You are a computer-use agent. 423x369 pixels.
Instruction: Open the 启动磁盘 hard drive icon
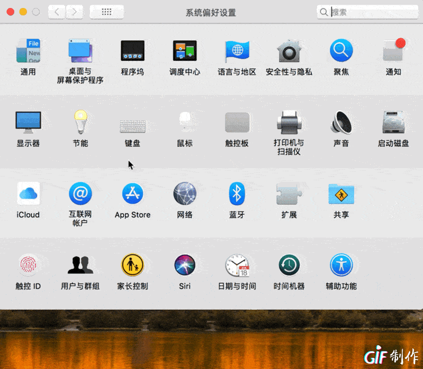click(393, 122)
